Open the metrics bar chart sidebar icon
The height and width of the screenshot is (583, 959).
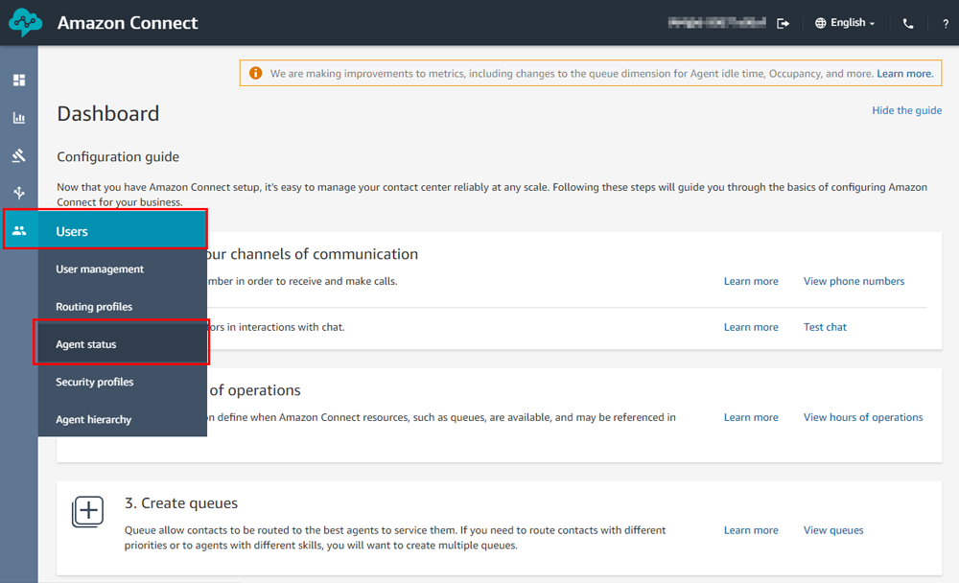tap(19, 118)
